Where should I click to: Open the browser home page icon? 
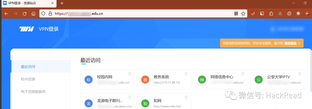click(34, 14)
